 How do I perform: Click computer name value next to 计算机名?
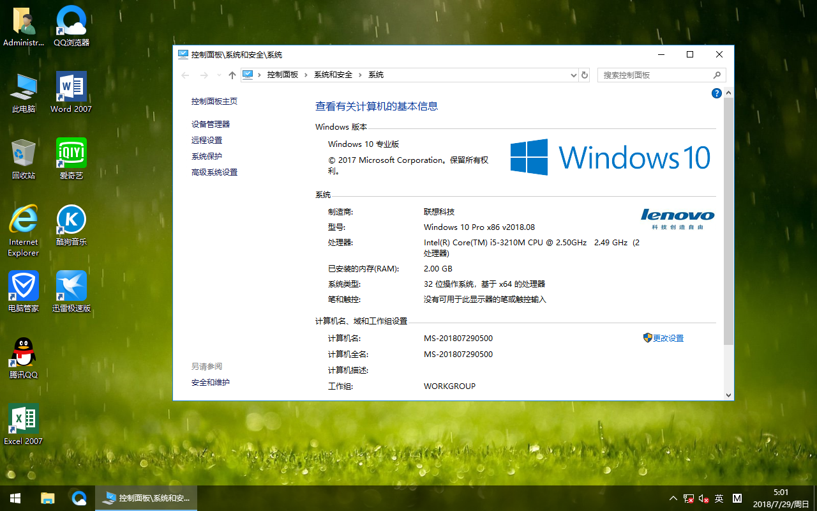[458, 338]
